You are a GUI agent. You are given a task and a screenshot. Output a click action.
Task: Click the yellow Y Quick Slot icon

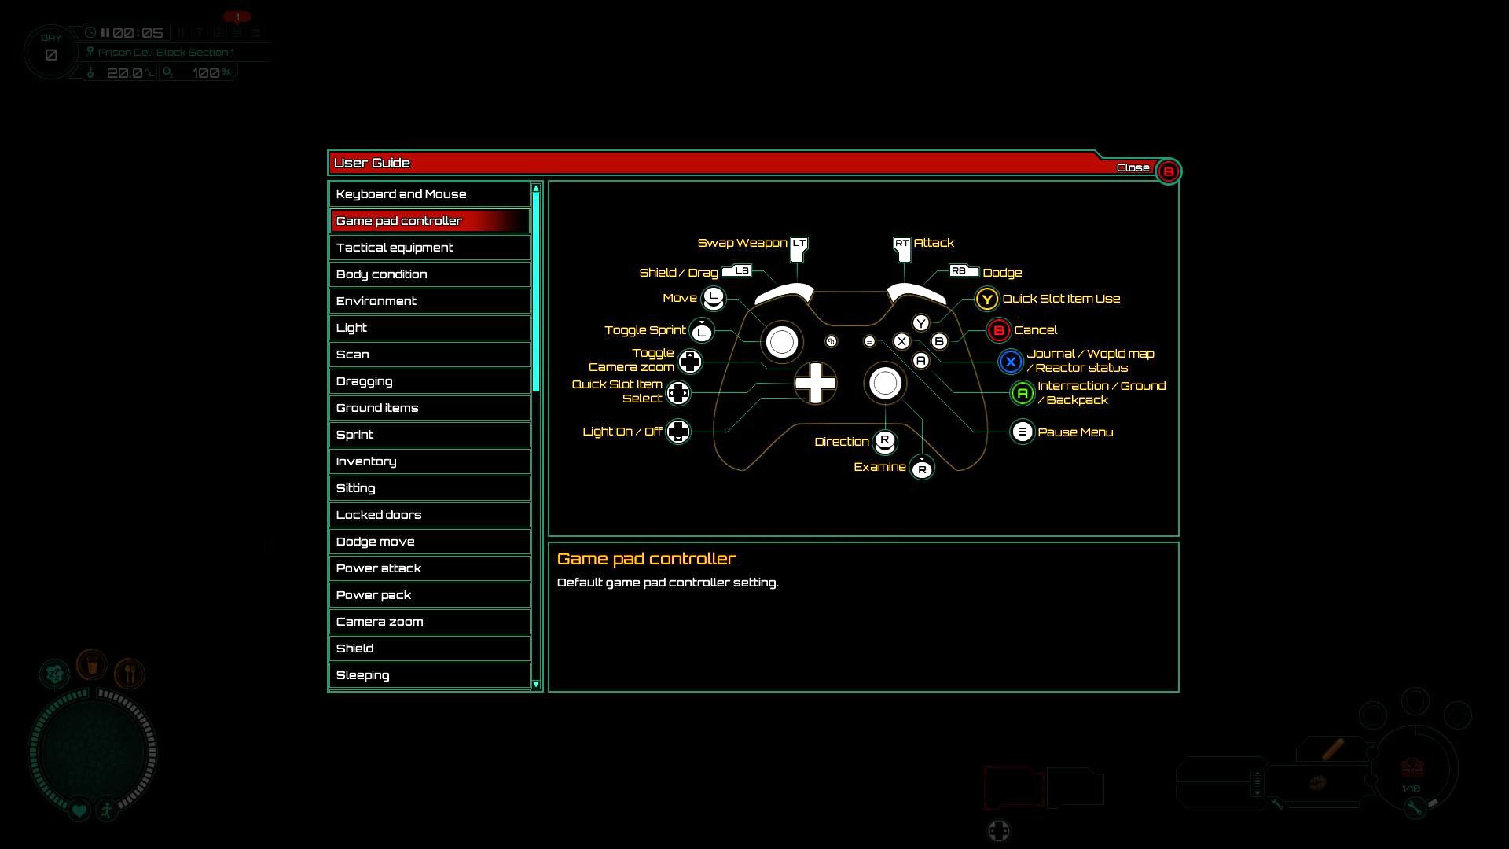coord(986,299)
